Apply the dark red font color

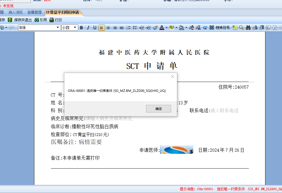coord(162,28)
